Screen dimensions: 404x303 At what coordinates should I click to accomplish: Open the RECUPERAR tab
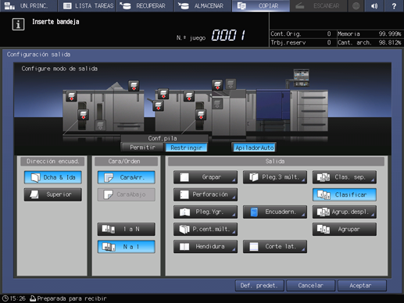pos(145,5)
